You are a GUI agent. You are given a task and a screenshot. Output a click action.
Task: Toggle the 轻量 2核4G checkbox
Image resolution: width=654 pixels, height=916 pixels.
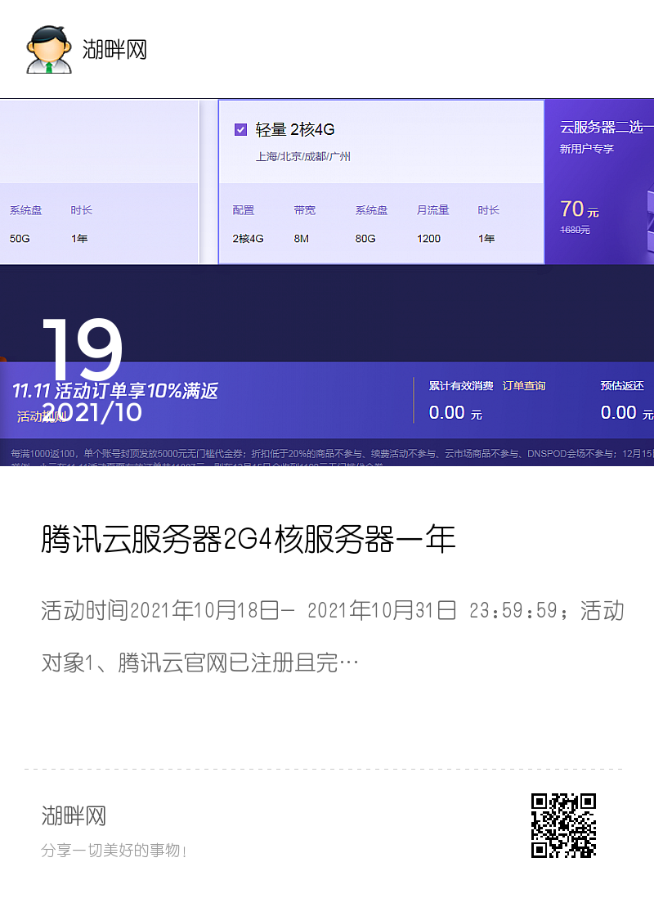point(240,129)
